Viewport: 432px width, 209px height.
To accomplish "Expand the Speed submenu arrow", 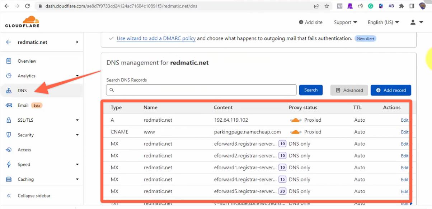I will [77, 165].
